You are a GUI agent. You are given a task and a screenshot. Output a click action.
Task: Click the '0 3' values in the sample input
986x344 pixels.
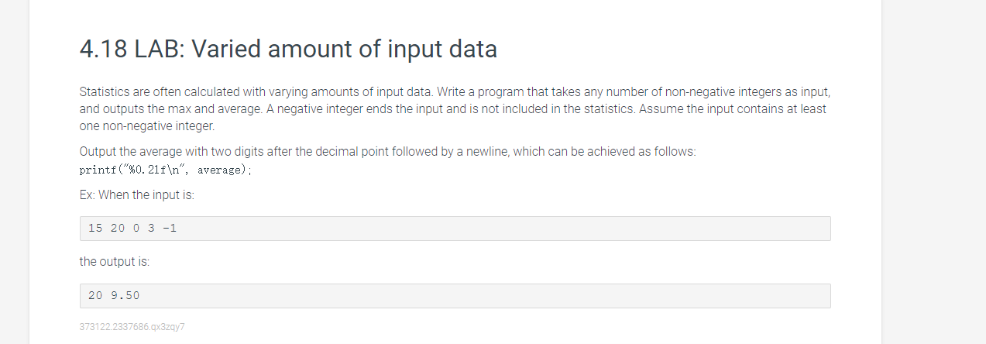pos(143,229)
